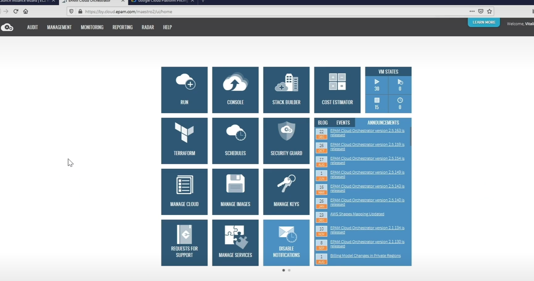Open the Reporting menu

click(123, 27)
